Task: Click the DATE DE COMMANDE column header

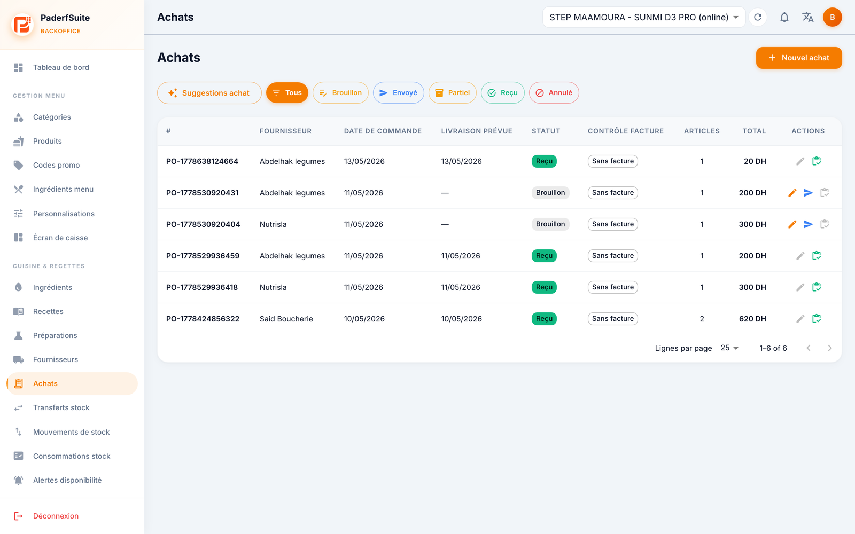Action: [x=383, y=131]
